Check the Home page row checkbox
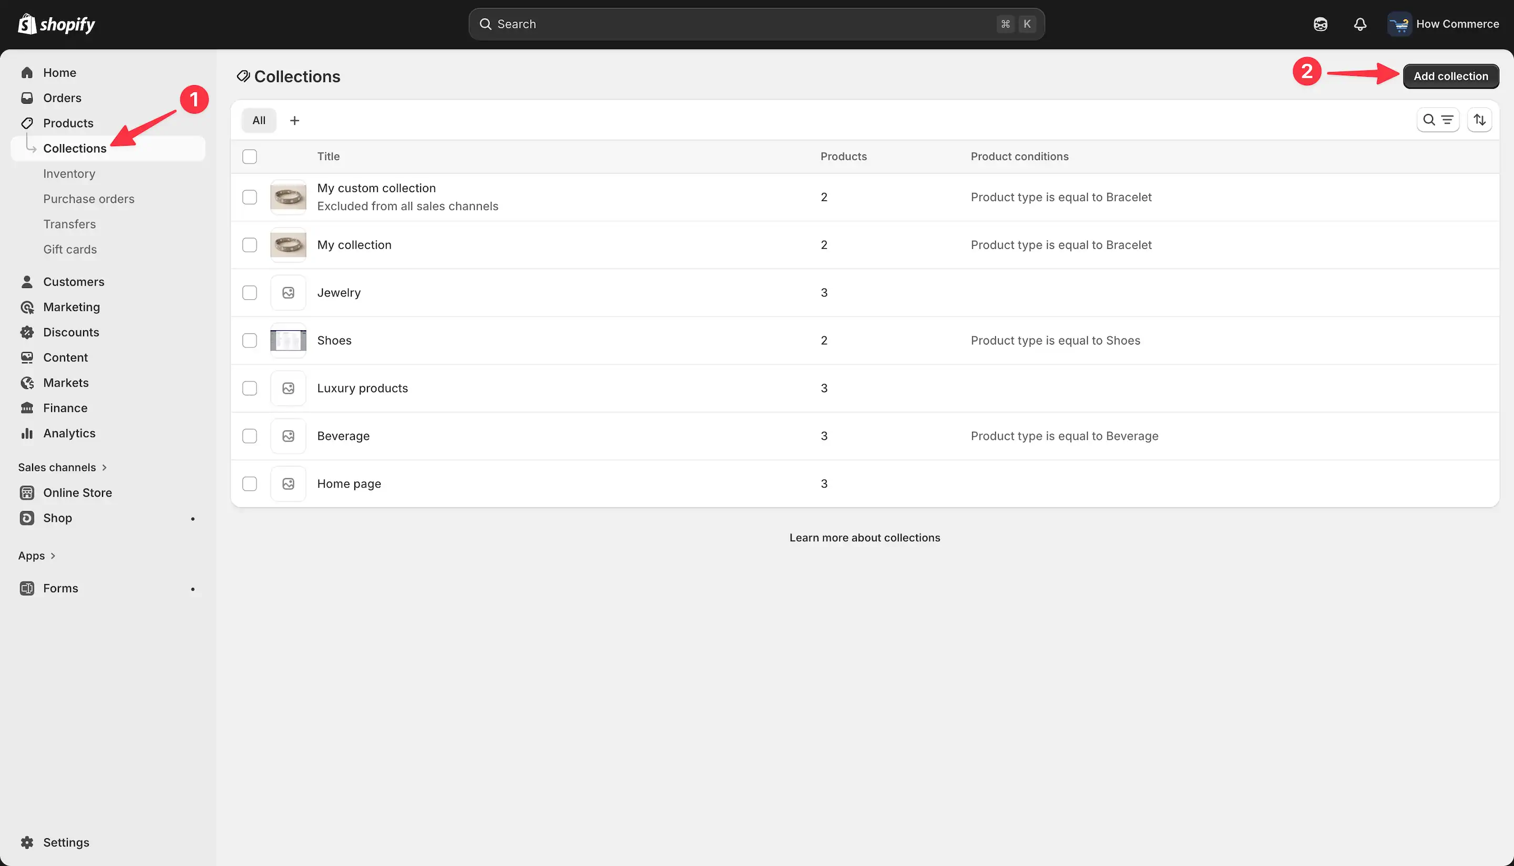Screen dimensions: 1514x866 (x=250, y=484)
